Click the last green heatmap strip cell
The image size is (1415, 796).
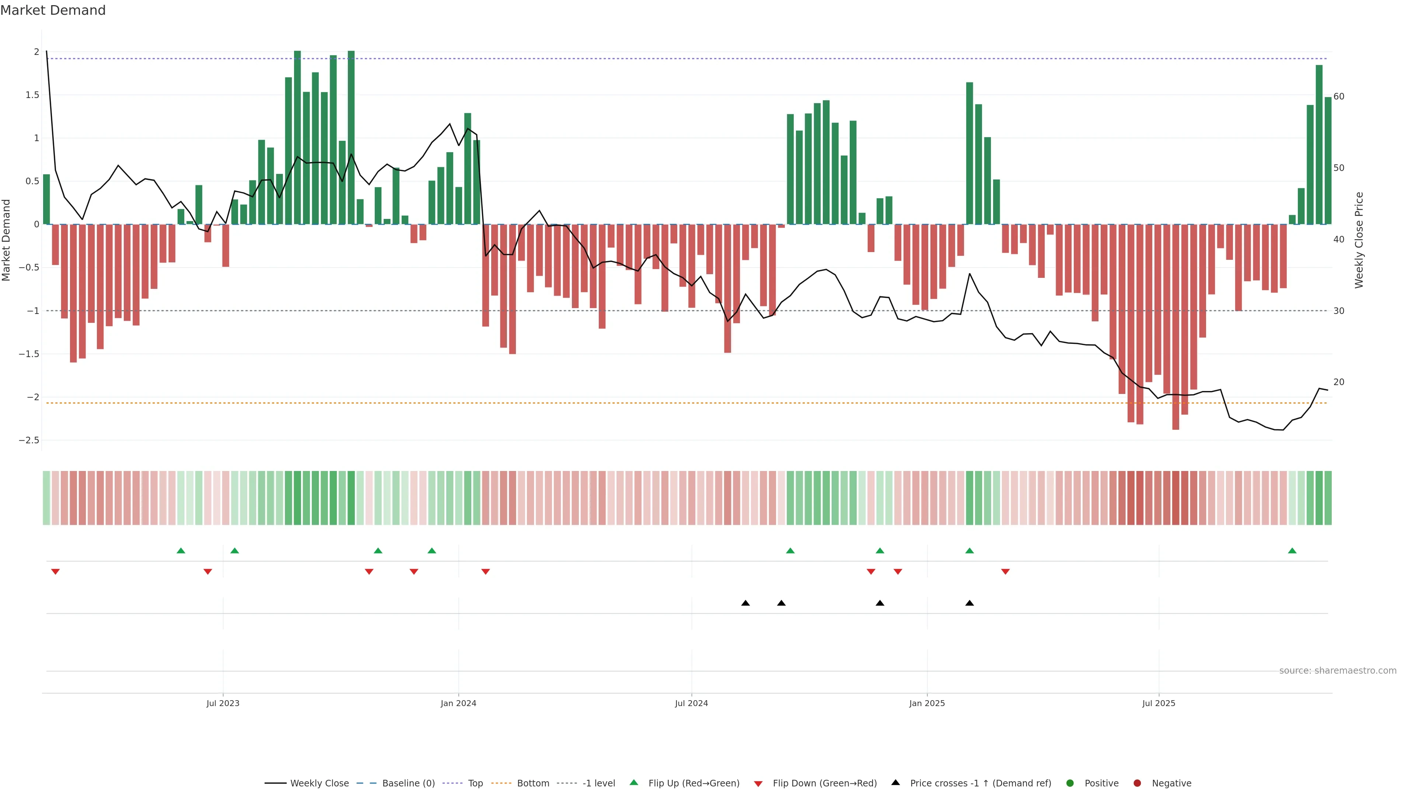[x=1328, y=498]
